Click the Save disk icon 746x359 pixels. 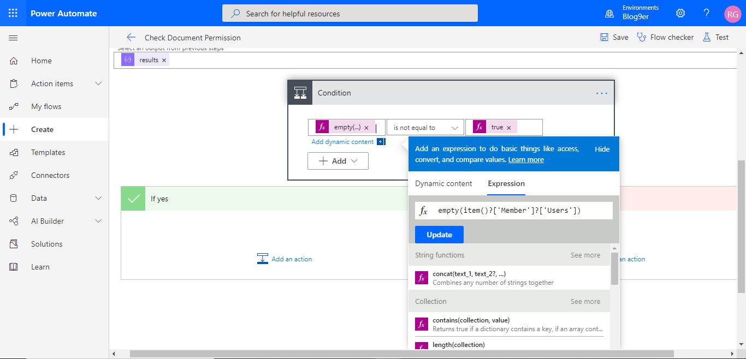click(x=604, y=37)
